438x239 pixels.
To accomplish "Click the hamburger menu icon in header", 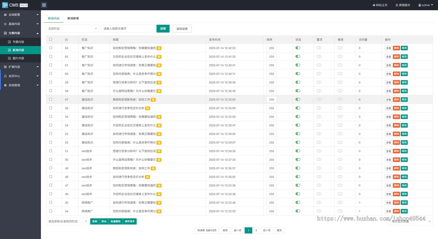I will (x=44, y=5).
